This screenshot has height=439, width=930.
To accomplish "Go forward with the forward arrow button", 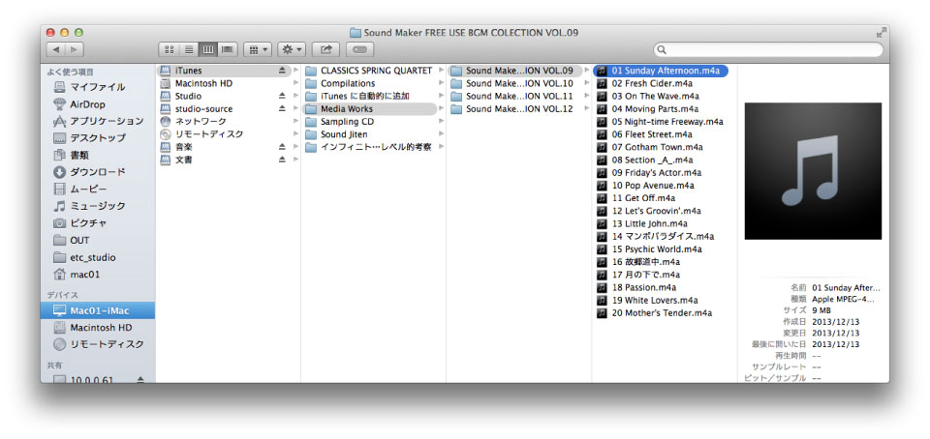I will tap(75, 49).
